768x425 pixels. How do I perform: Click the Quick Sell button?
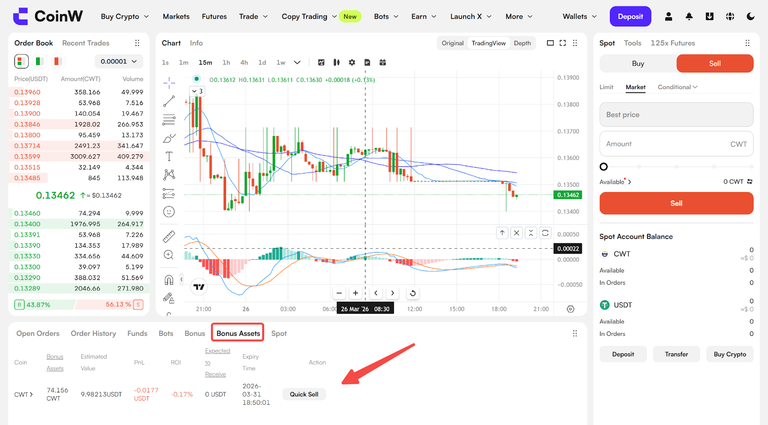point(304,394)
